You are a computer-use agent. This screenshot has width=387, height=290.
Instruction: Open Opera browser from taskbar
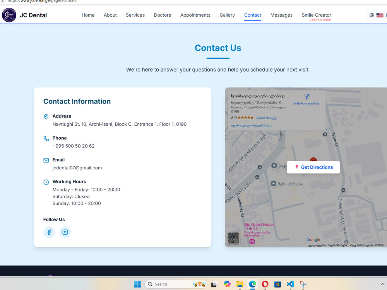pos(265,284)
